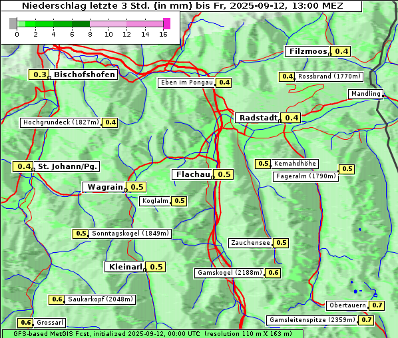Click the Fageralm (1790m) label

pos(305,176)
